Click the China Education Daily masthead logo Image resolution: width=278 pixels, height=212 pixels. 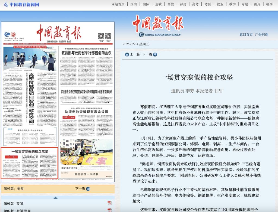pos(158,26)
